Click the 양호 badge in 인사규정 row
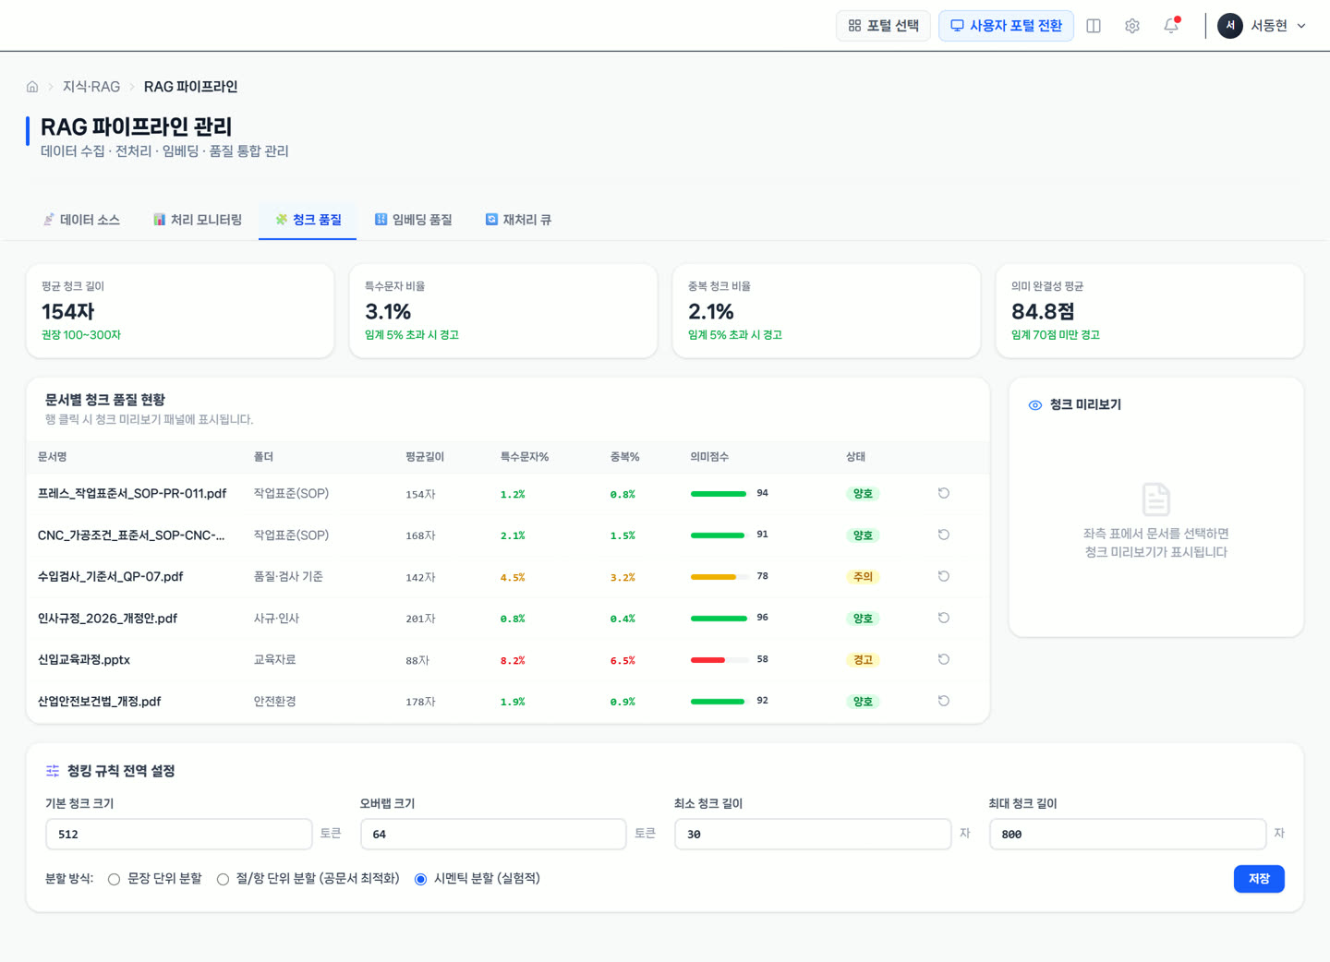This screenshot has width=1330, height=962. (x=863, y=619)
